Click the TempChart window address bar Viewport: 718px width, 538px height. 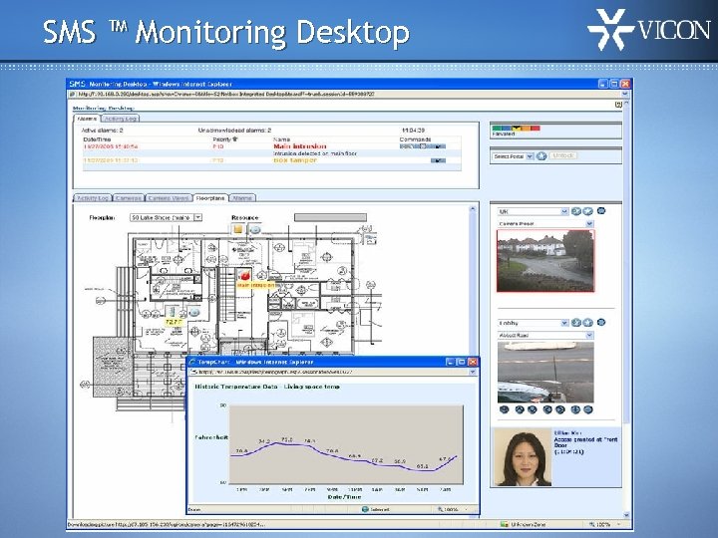tap(330, 372)
